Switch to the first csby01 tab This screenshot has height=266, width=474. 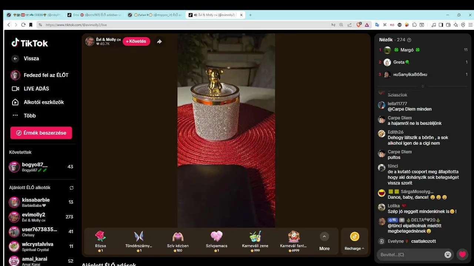coord(34,15)
